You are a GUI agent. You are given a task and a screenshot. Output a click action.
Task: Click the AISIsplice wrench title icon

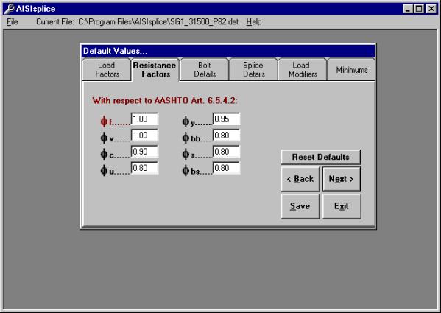[x=9, y=9]
